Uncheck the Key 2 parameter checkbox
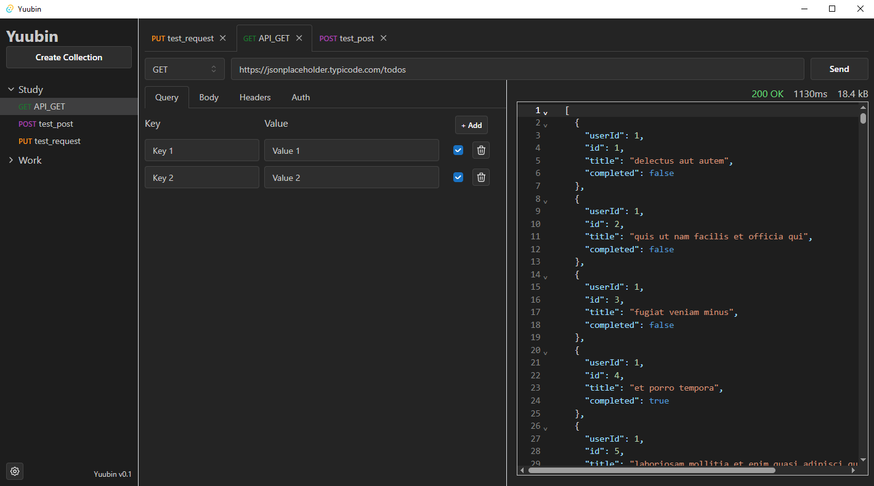This screenshot has width=874, height=486. point(458,177)
